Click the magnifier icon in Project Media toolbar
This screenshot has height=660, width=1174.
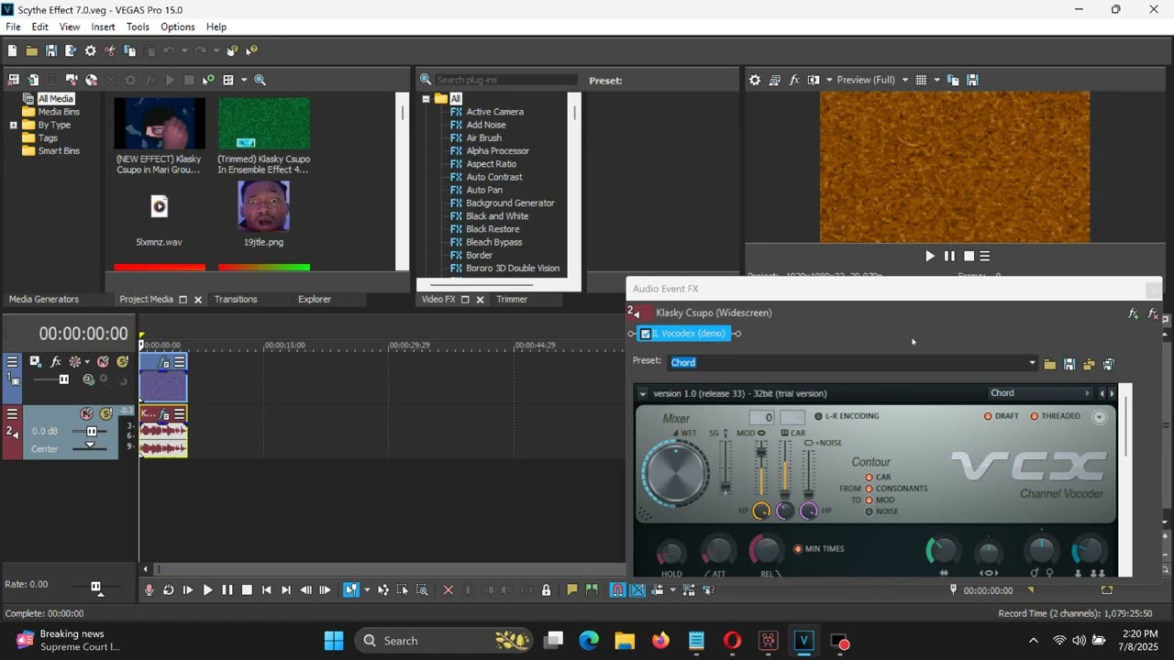(260, 80)
